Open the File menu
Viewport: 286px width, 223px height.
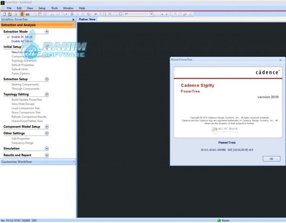pos(9,8)
